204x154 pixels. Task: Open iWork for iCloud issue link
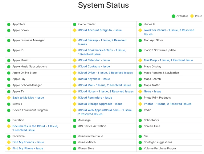[169, 32]
